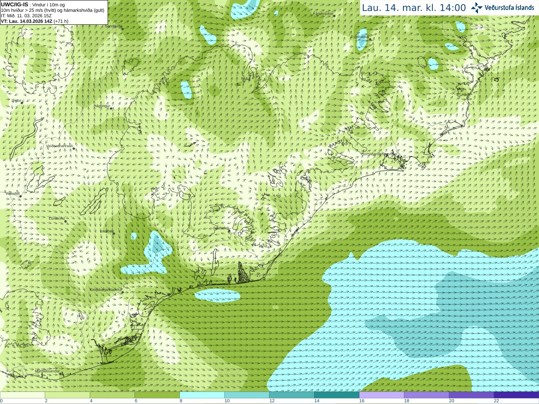The image size is (539, 404).
Task: Click the 18–20 m/s legend swatch
Action: 427,395
